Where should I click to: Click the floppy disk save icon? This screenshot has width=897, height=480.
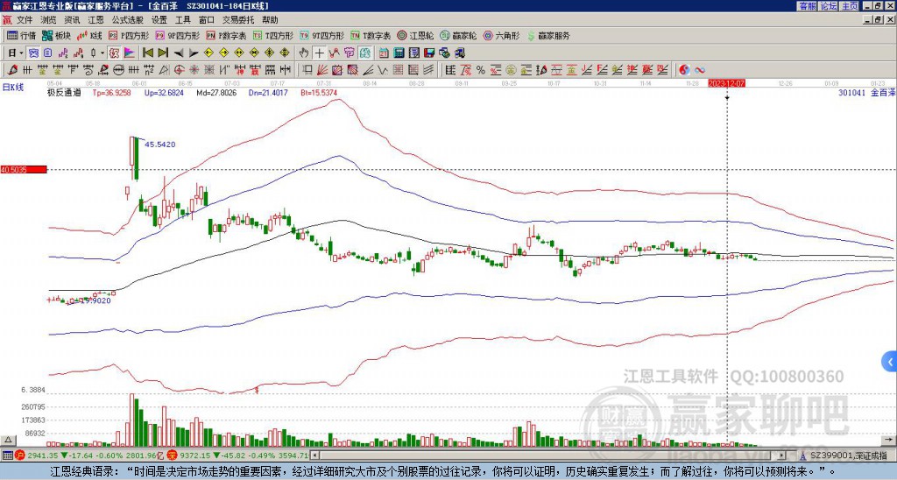429,53
